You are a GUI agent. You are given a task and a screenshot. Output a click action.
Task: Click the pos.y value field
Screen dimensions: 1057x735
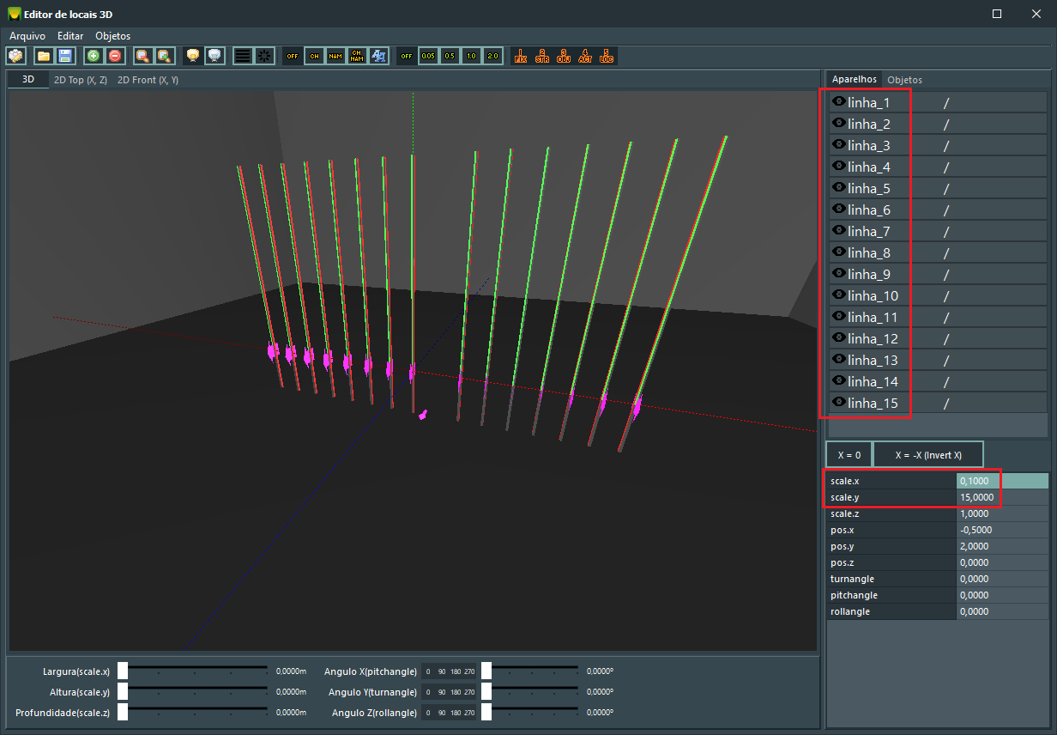(1001, 547)
